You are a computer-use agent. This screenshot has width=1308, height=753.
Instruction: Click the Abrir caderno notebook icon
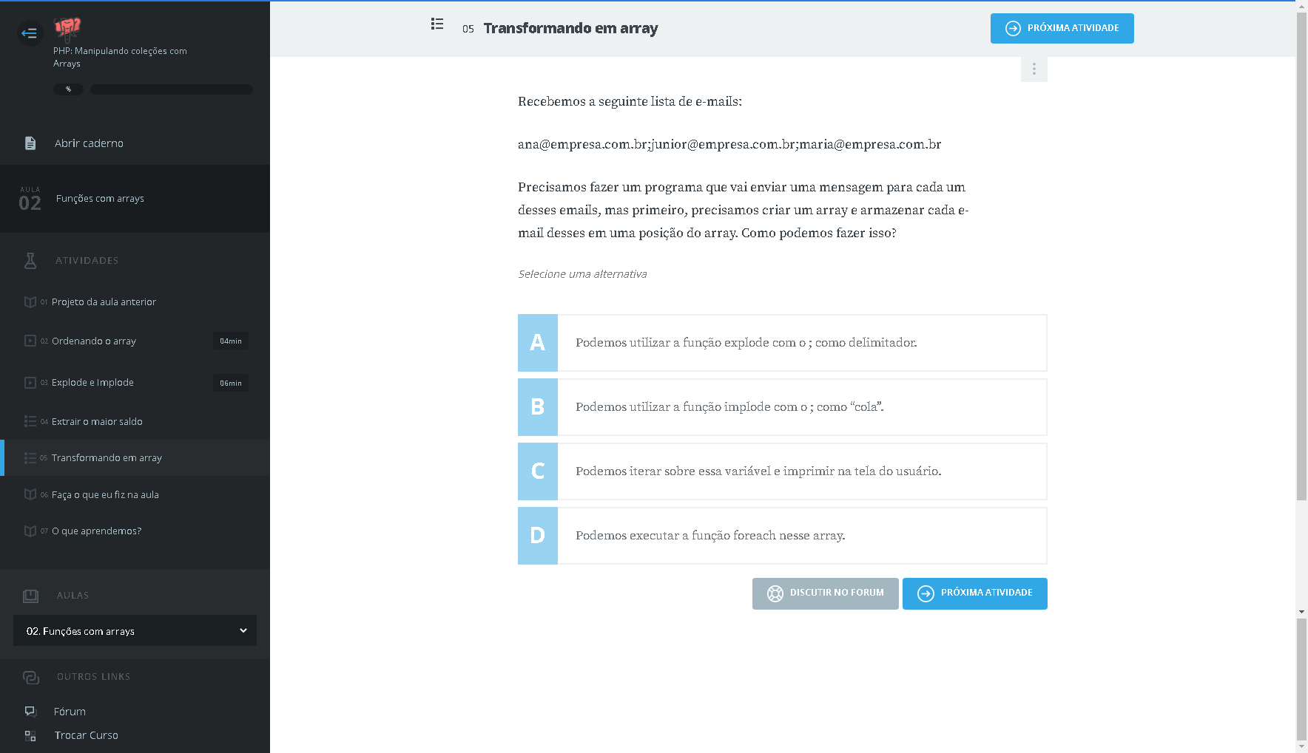point(30,143)
